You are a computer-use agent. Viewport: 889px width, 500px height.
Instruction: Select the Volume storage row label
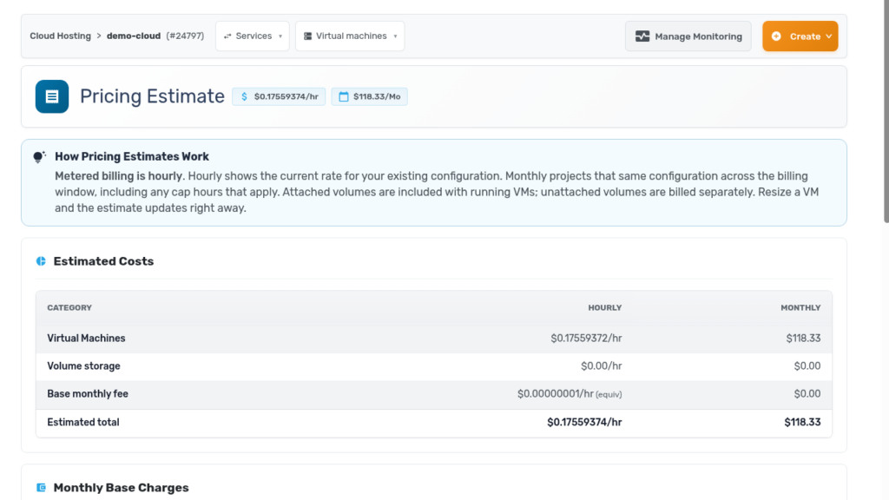[84, 366]
